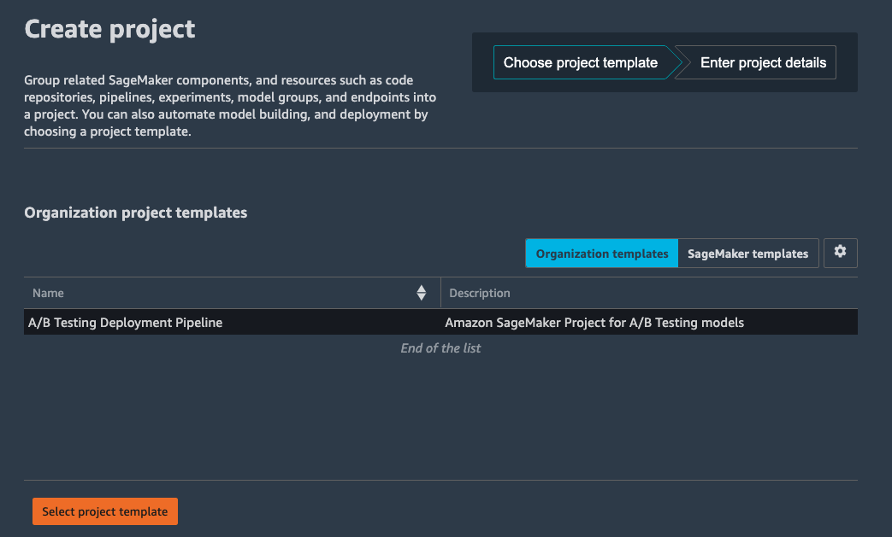892x537 pixels.
Task: Open the table settings gear icon
Action: [x=840, y=253]
